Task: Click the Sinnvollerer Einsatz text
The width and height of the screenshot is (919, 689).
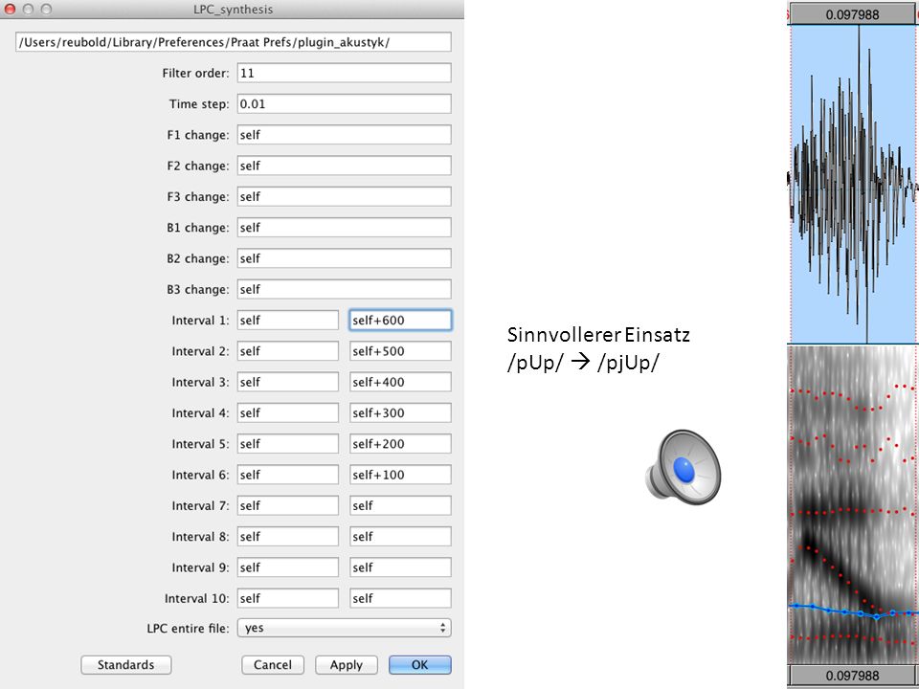Action: [x=598, y=335]
